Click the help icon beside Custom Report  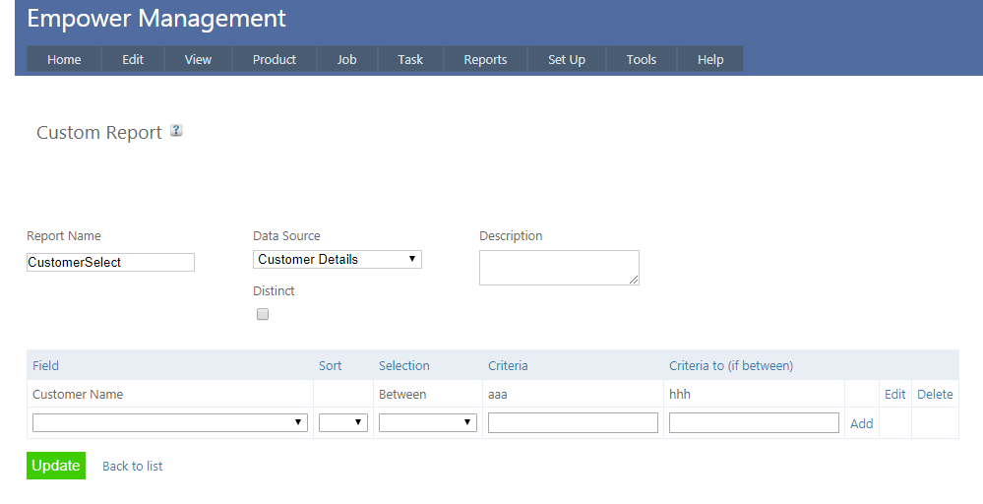click(x=176, y=131)
